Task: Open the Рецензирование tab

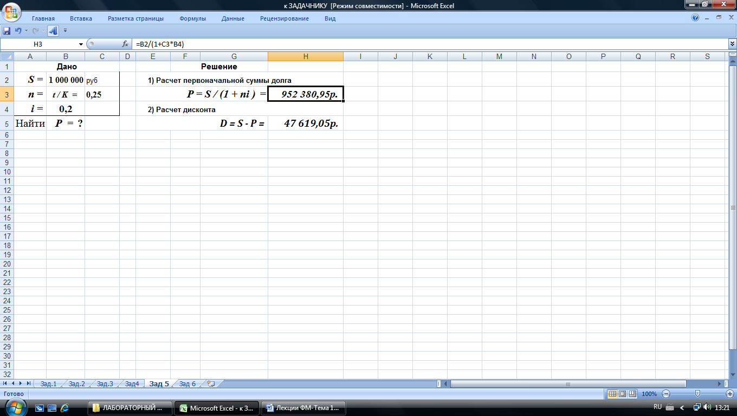Action: (285, 18)
